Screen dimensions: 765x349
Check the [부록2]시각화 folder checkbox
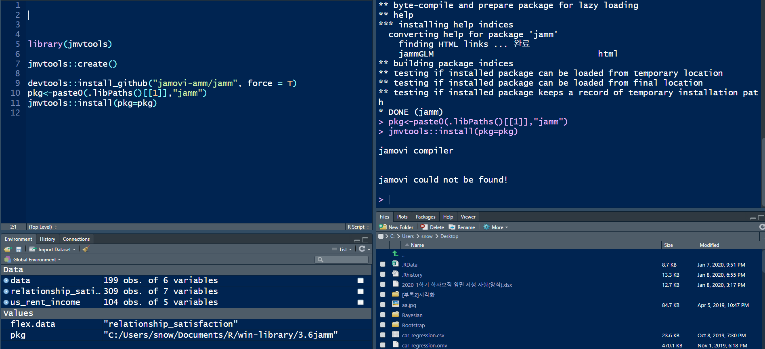click(x=383, y=294)
